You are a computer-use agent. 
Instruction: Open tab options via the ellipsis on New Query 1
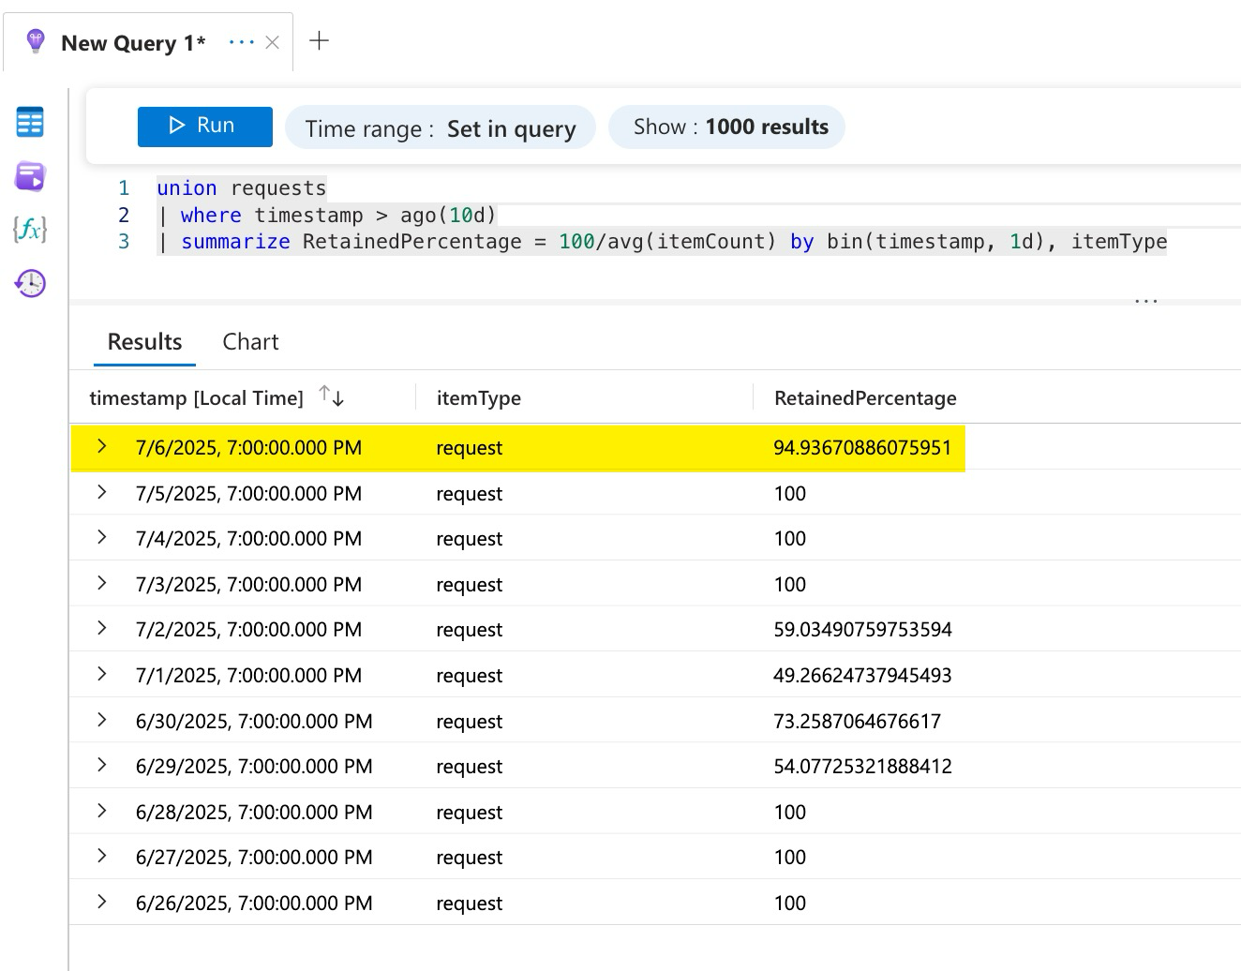tap(242, 41)
